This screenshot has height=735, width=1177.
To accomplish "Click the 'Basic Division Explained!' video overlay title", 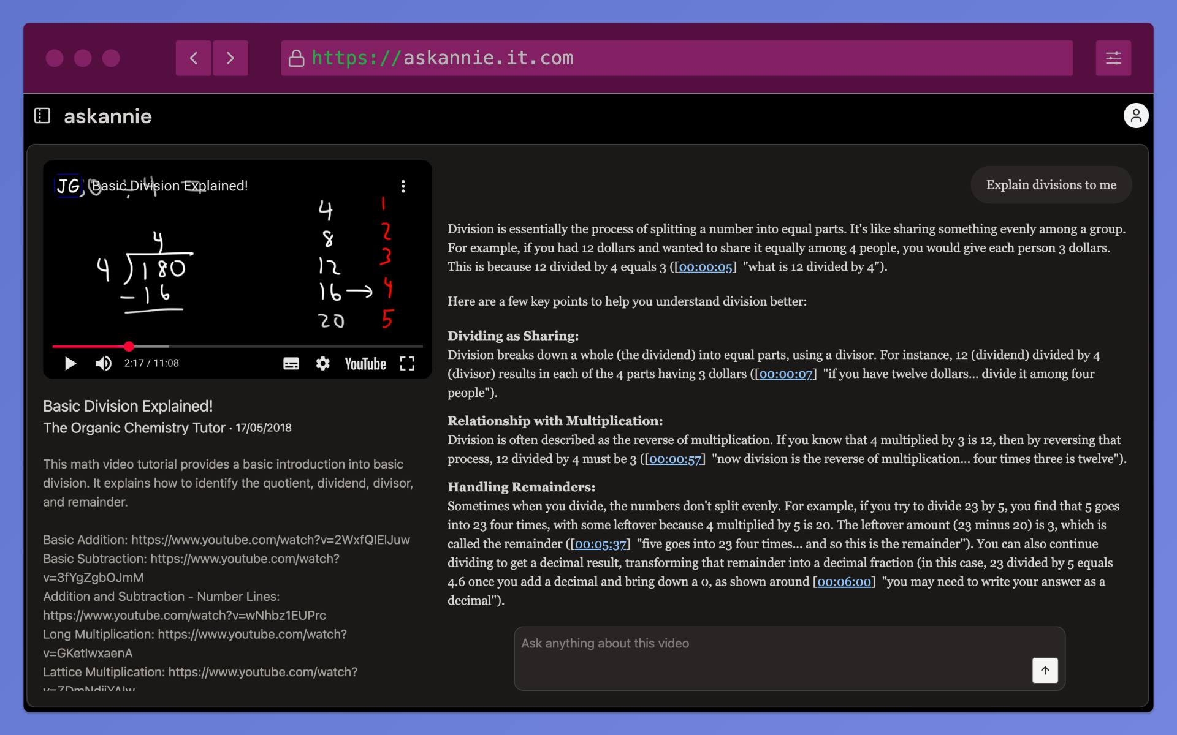I will pos(170,186).
